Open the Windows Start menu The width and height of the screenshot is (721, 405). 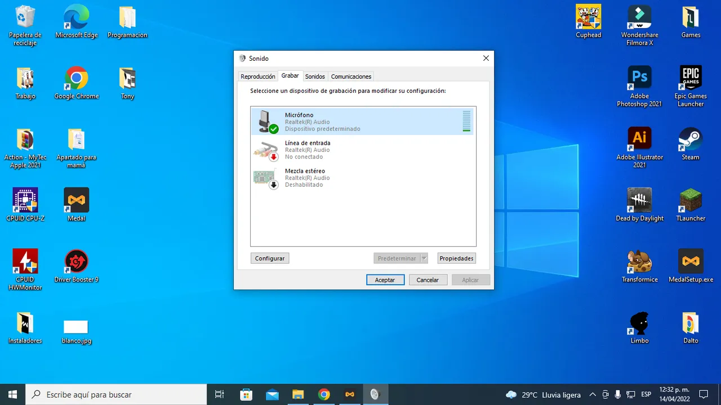pyautogui.click(x=12, y=394)
